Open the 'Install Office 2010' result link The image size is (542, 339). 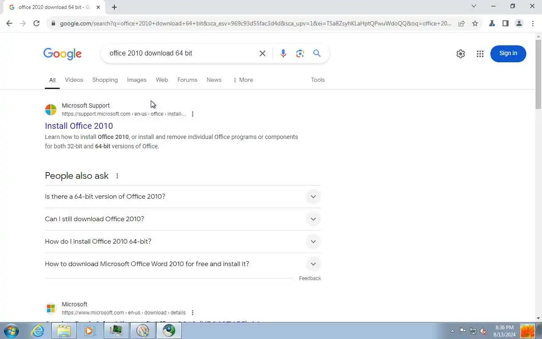pos(79,126)
